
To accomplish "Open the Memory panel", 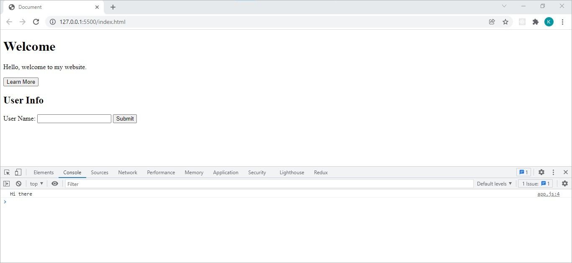I will click(x=194, y=173).
